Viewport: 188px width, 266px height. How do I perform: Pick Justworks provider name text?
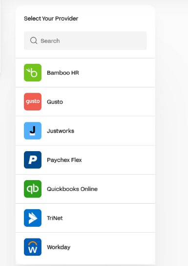(x=61, y=131)
